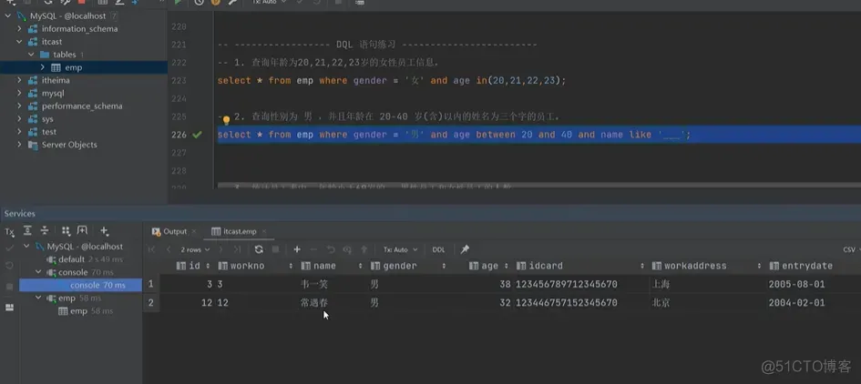Screen dimensions: 861x384
Task: Collapse the tables folder node
Action: point(31,55)
